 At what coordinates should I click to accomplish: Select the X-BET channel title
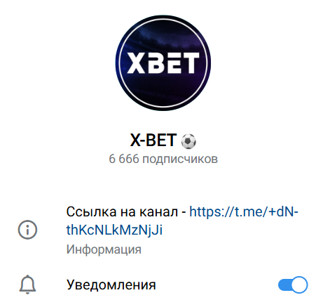153,141
